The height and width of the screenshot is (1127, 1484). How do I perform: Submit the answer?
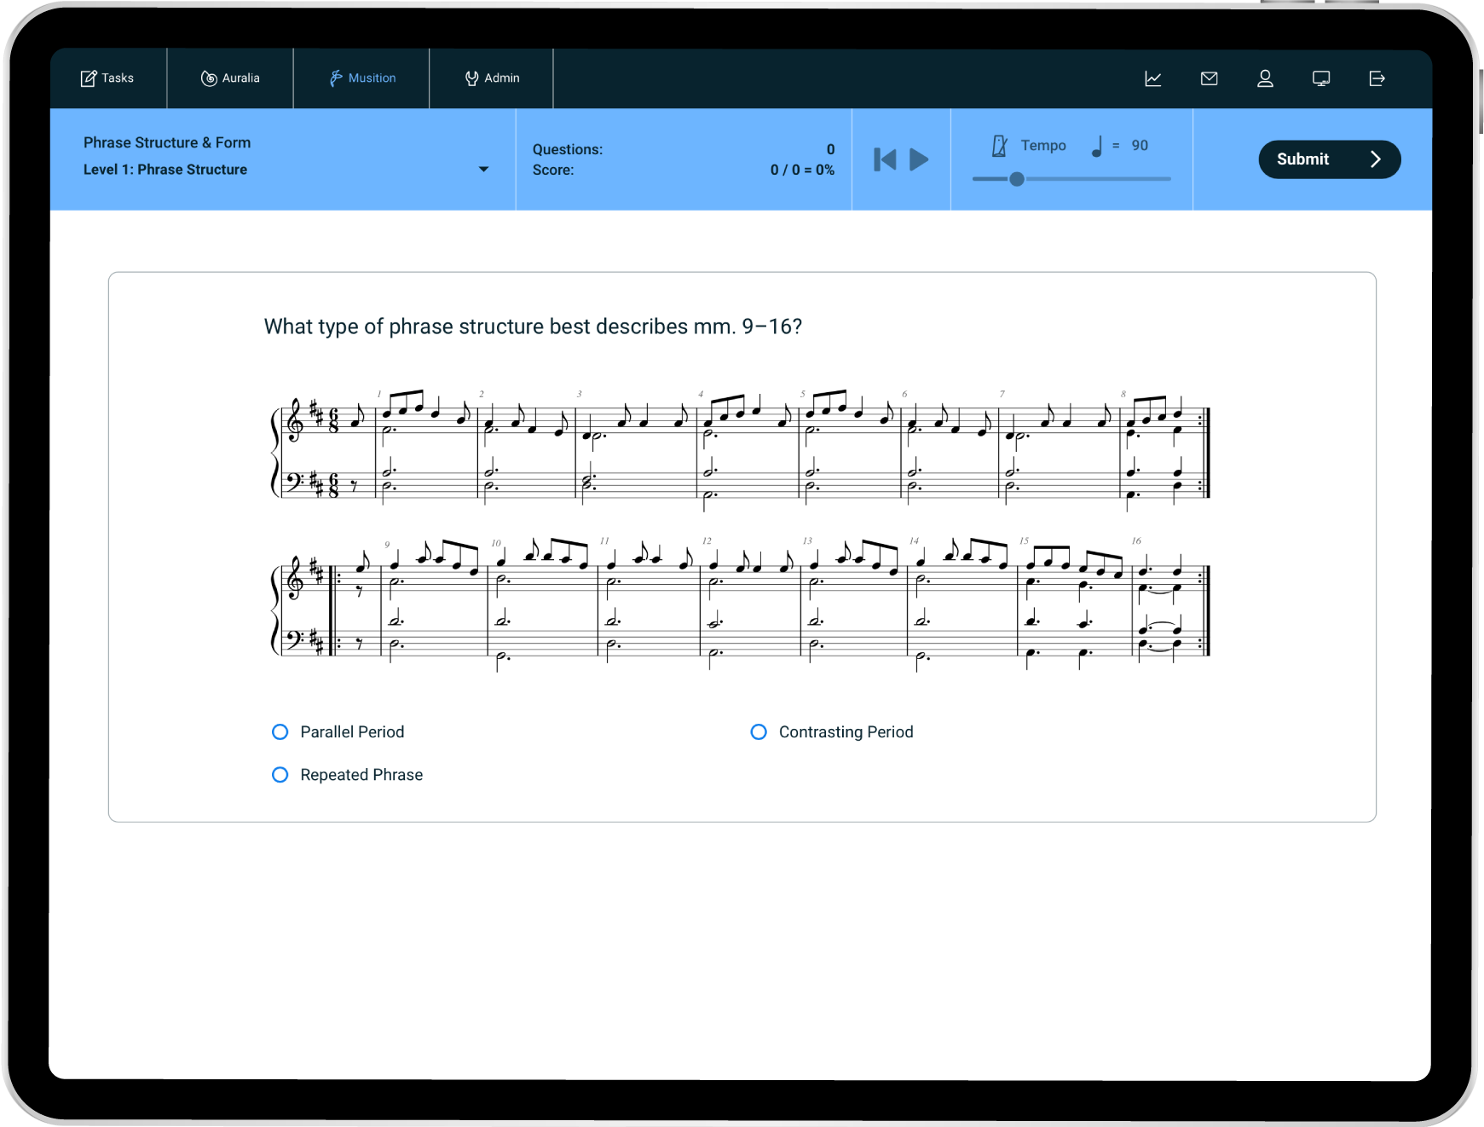click(1328, 159)
